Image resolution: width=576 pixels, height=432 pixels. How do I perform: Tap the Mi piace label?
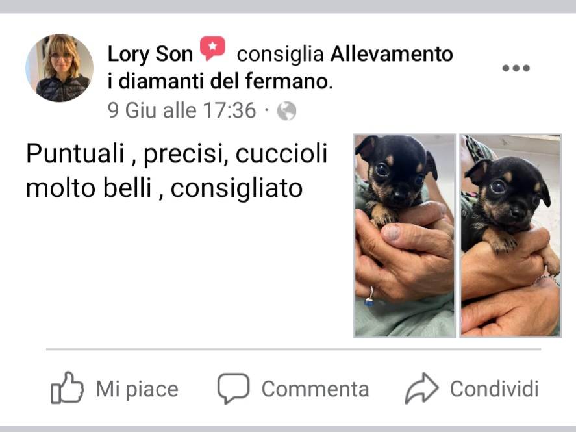tap(137, 389)
